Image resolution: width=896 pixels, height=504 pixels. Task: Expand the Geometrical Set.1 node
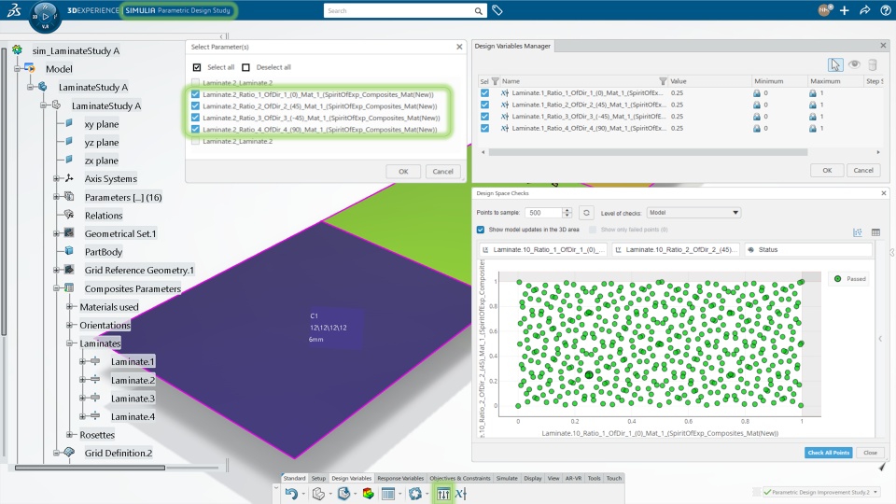56,233
